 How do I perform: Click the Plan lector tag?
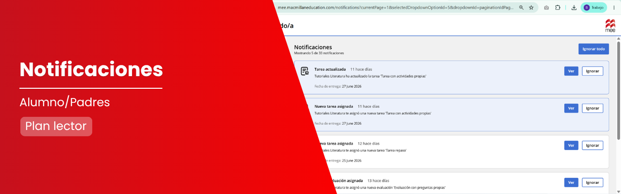coord(56,127)
